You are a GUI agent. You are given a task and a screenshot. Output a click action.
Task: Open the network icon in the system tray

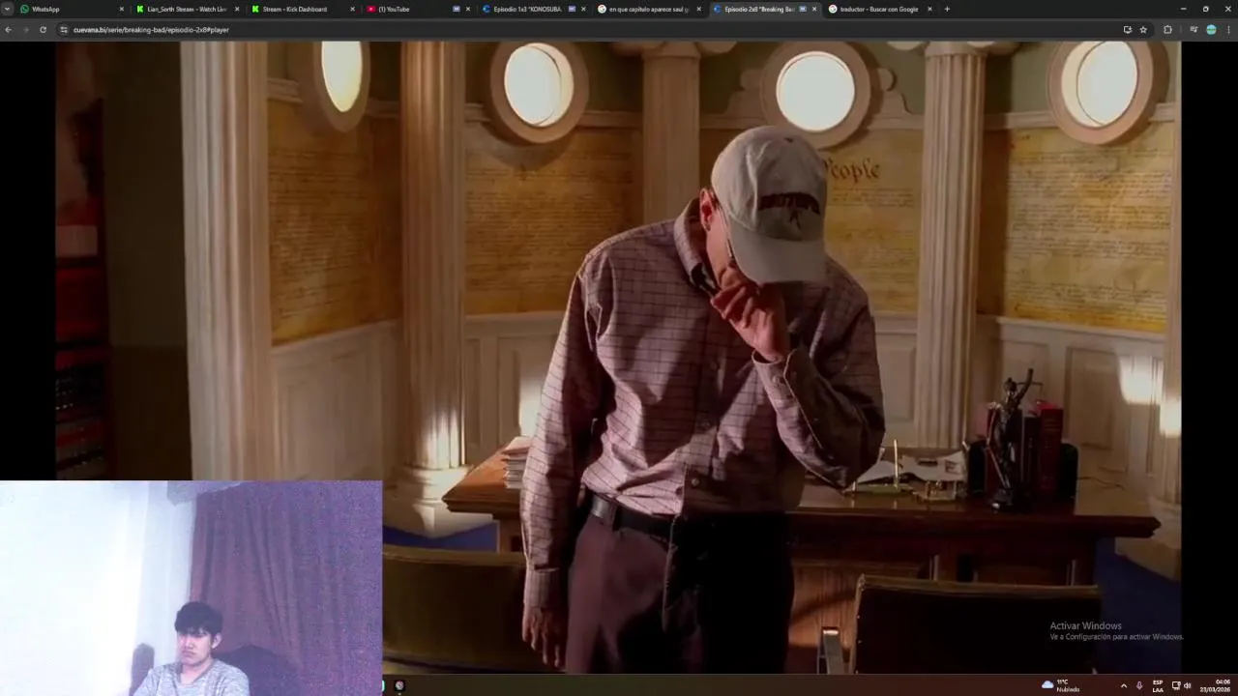coord(1176,685)
